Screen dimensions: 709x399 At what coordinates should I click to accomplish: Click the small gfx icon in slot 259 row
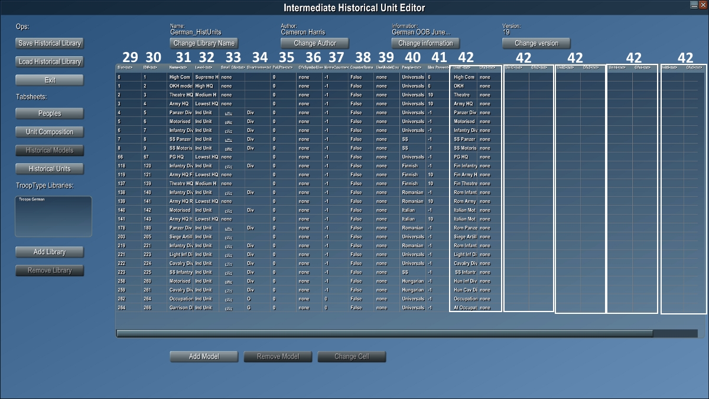[x=228, y=290]
